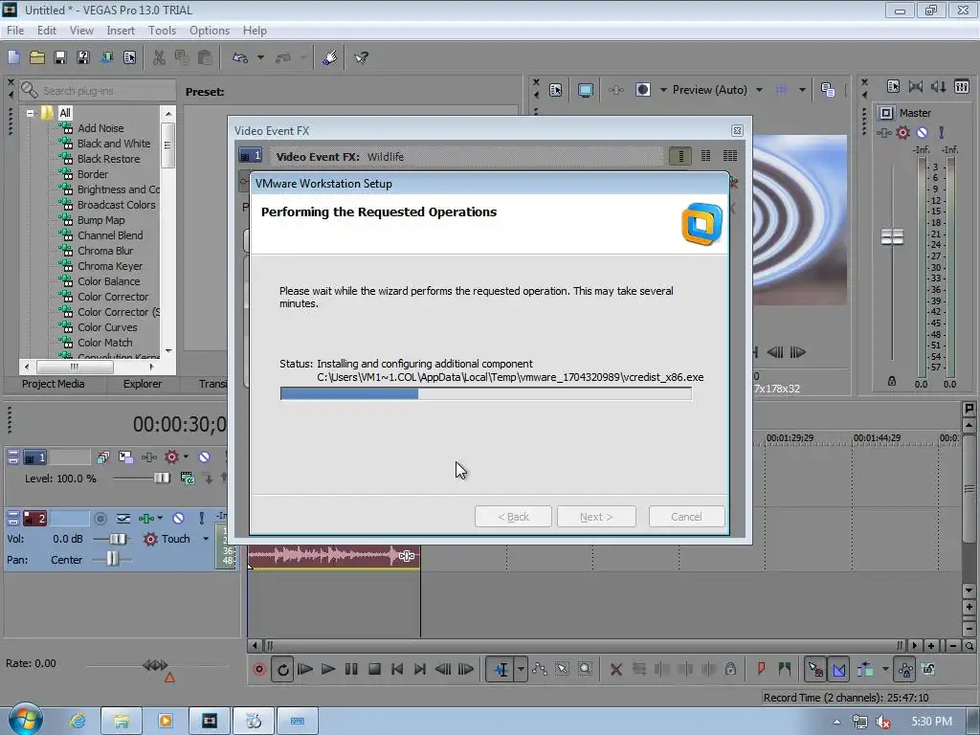Open the File menu
The height and width of the screenshot is (735, 980).
[15, 30]
